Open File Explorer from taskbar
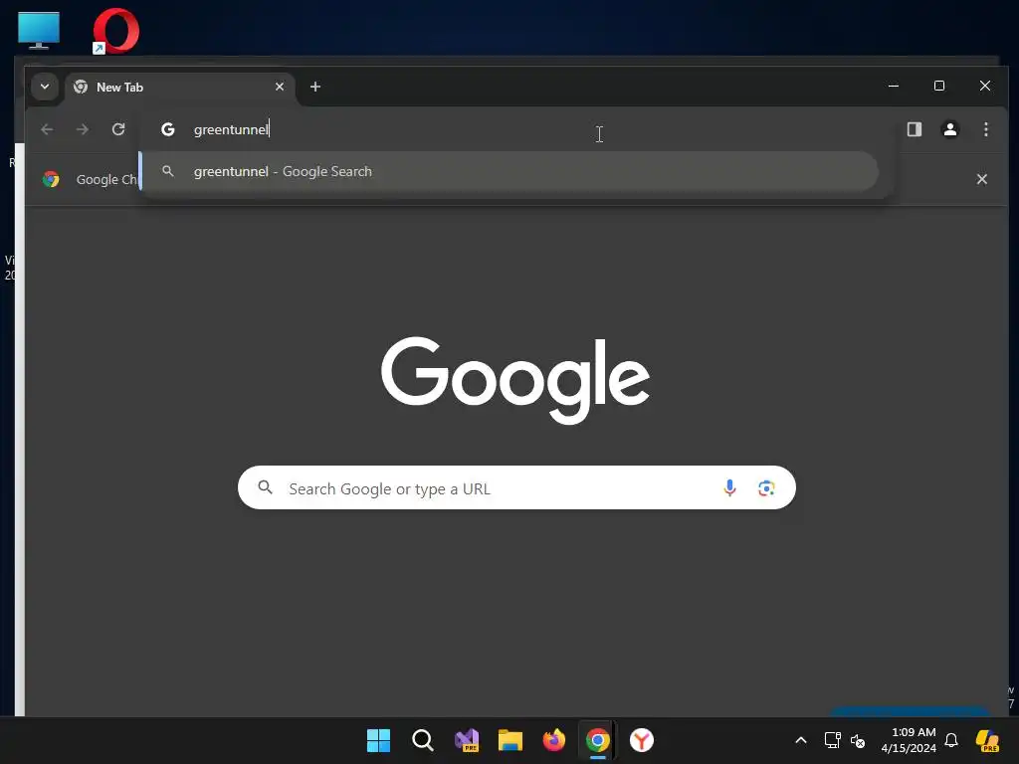1019x764 pixels. click(x=510, y=740)
